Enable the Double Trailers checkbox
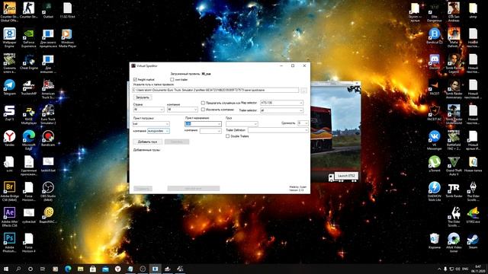Viewport: 488px width, 274px height. 227,136
